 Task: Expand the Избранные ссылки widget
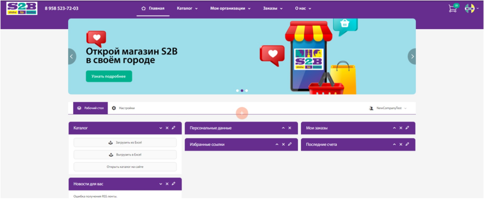tap(277, 144)
